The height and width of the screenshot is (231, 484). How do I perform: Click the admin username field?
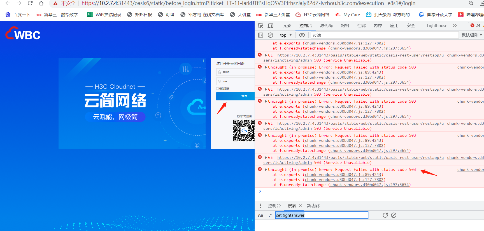point(235,72)
